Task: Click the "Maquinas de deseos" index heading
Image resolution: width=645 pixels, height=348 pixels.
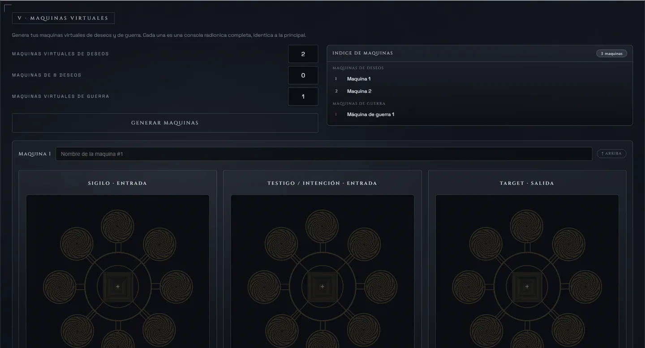Action: [358, 68]
